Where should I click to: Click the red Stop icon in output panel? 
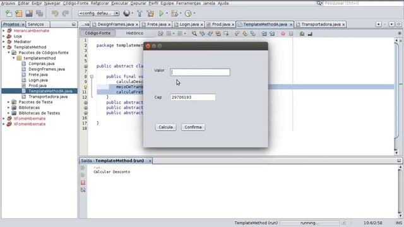click(83, 182)
